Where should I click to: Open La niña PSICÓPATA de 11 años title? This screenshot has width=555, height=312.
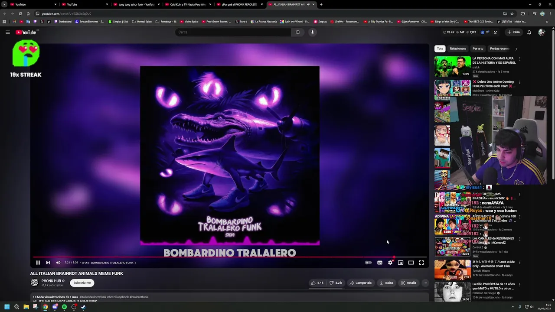[x=493, y=286]
